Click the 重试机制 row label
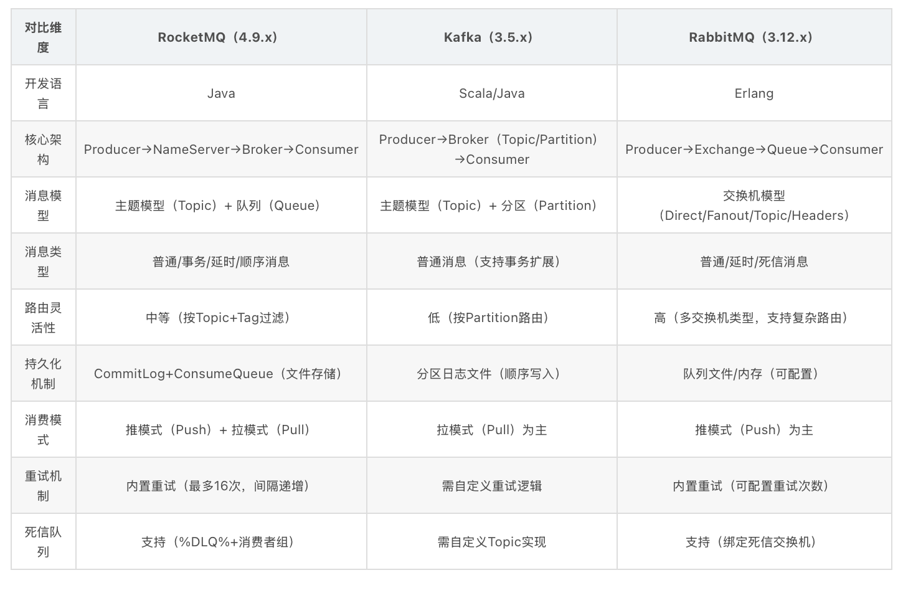Viewport: 898px width, 598px height. [x=44, y=485]
